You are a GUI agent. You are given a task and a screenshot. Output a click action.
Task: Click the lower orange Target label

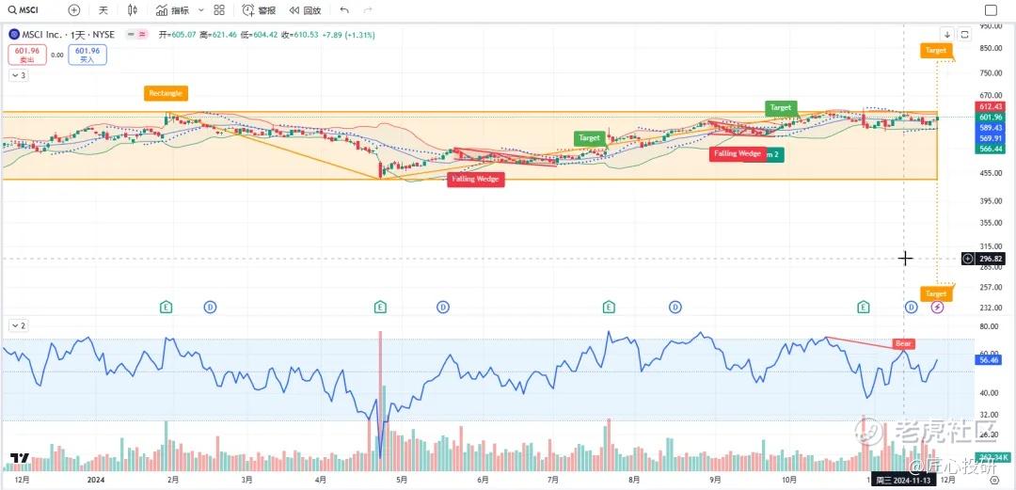pos(935,293)
